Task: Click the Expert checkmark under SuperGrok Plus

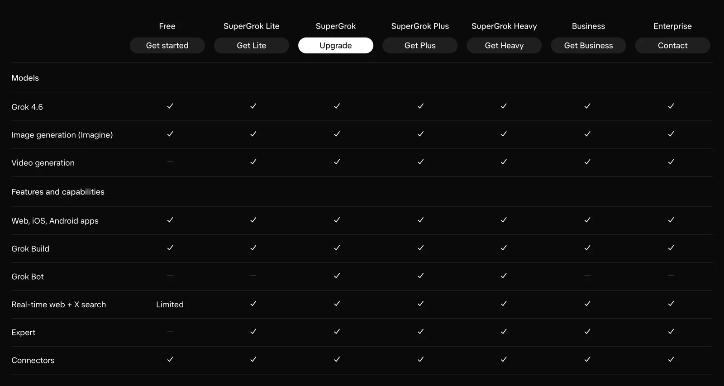Action: (x=420, y=332)
